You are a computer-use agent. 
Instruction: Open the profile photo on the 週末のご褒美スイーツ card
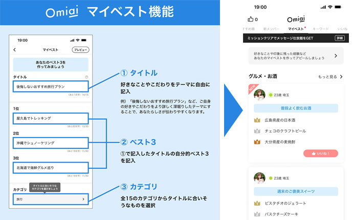259,178
